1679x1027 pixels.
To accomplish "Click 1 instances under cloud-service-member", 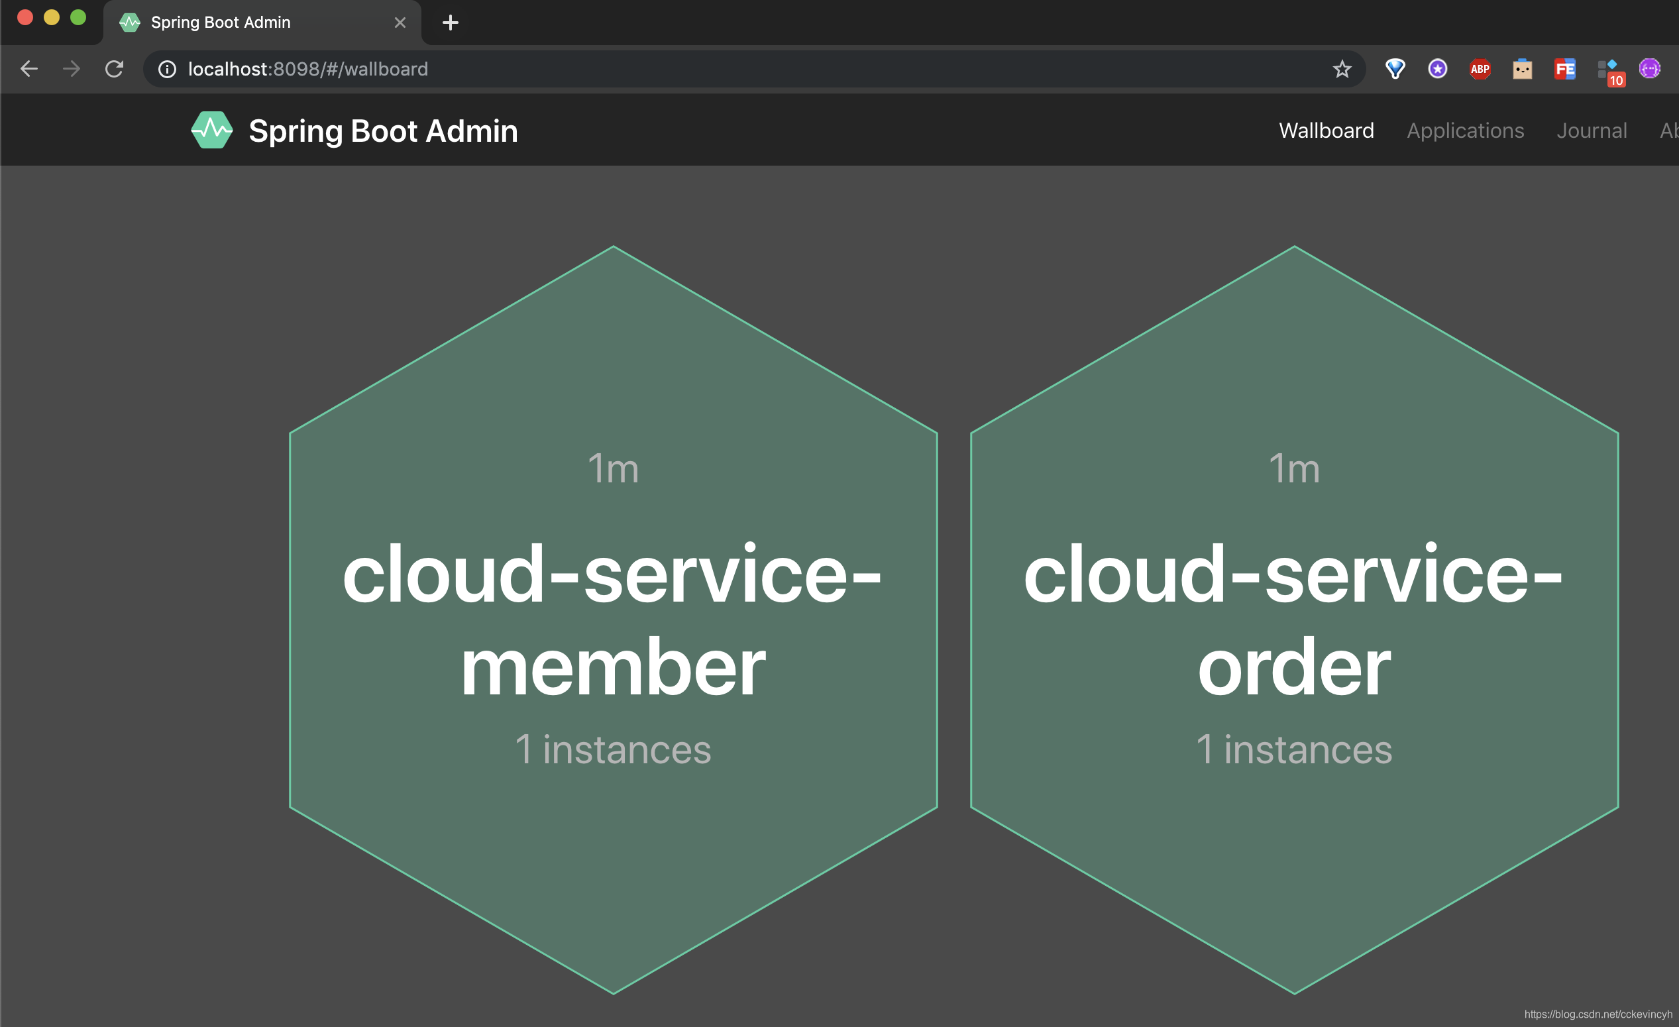I will [x=614, y=749].
